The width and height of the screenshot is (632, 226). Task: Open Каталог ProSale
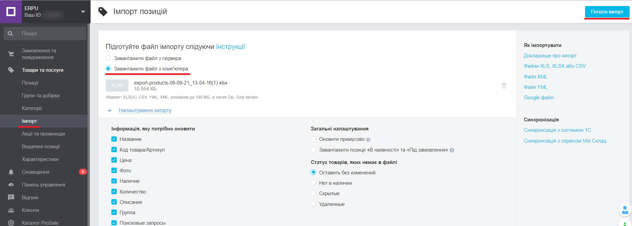click(x=40, y=223)
